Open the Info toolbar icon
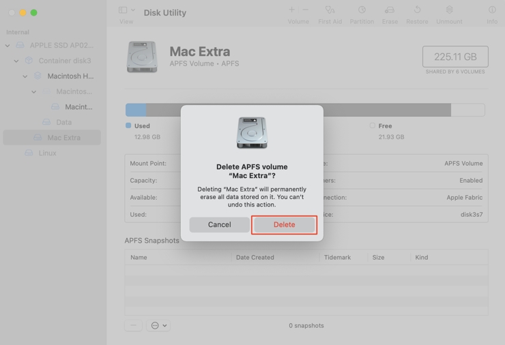The height and width of the screenshot is (345, 505). (492, 10)
